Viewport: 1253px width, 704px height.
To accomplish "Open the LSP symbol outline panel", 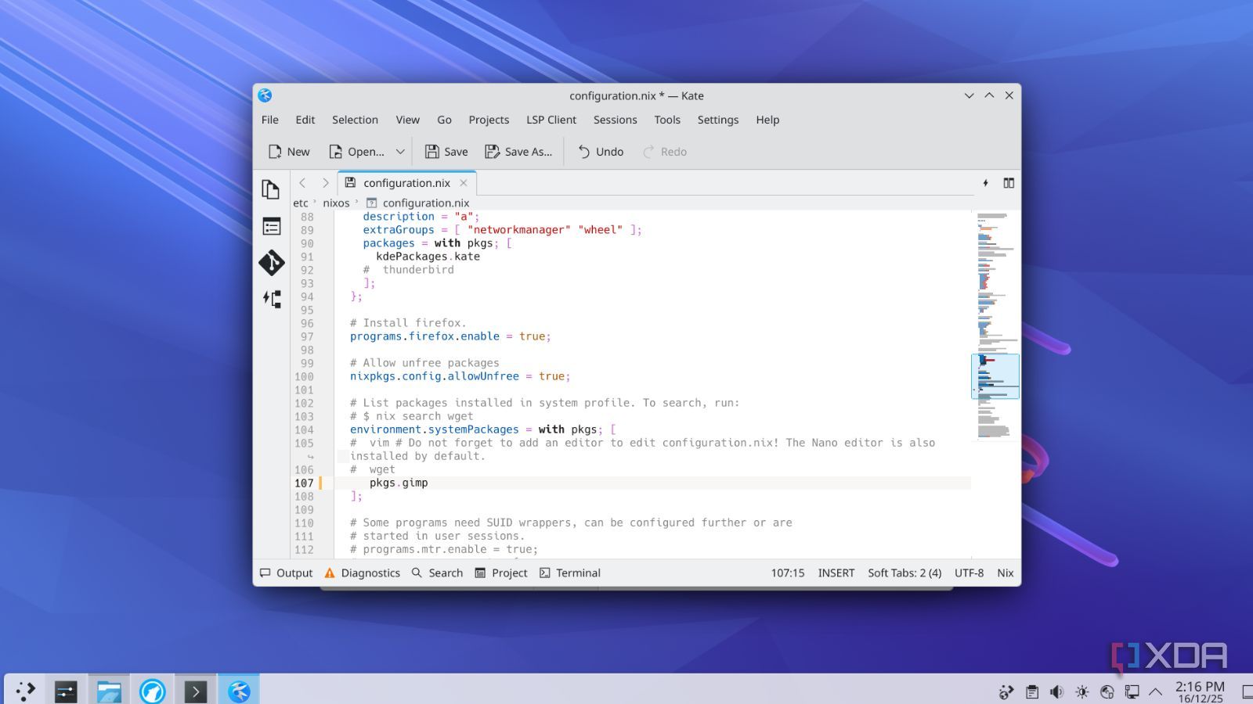I will click(x=271, y=299).
